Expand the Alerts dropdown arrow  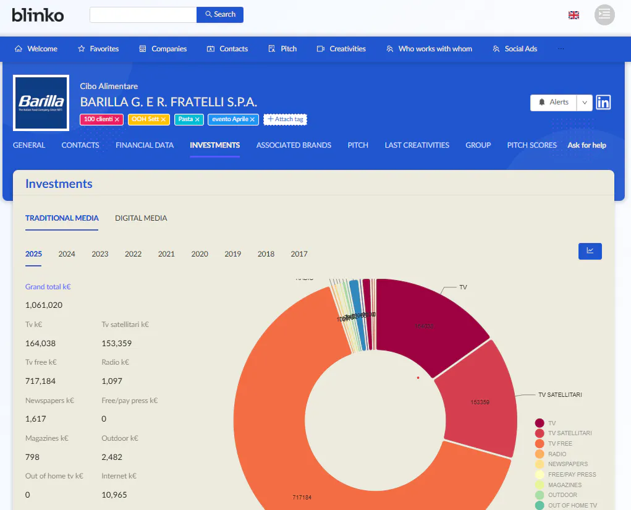tap(584, 102)
